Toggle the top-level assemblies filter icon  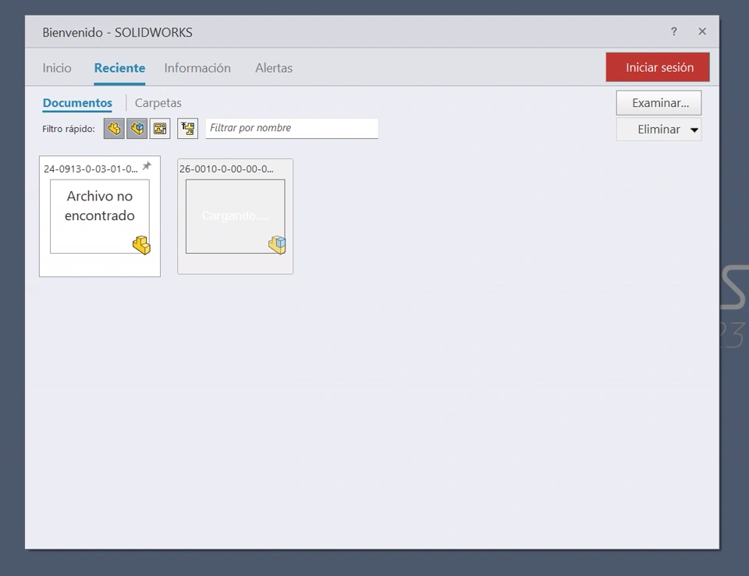188,129
